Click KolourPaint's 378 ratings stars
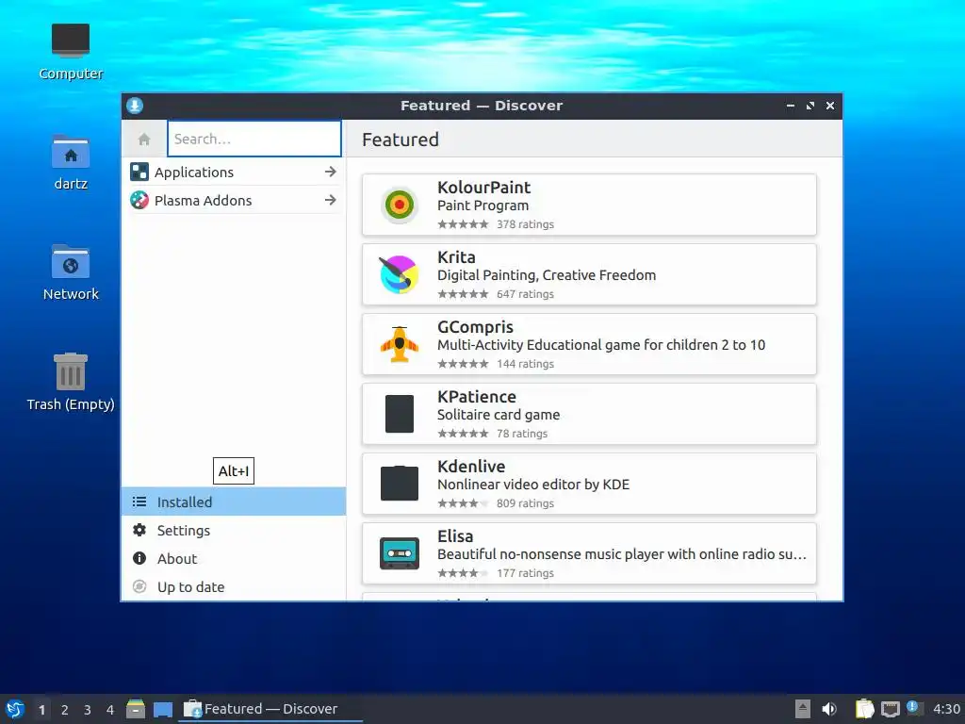The image size is (965, 724). tap(463, 224)
